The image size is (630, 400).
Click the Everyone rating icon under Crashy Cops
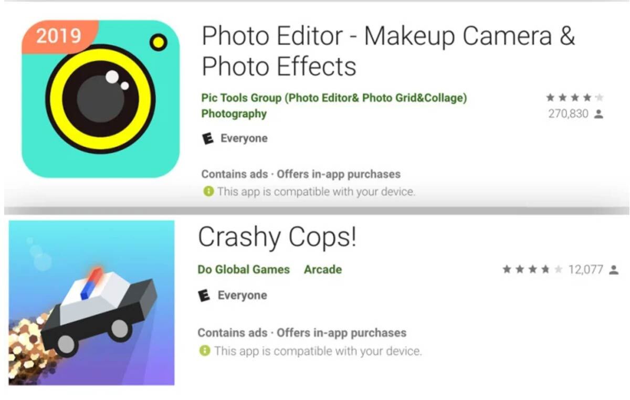204,296
